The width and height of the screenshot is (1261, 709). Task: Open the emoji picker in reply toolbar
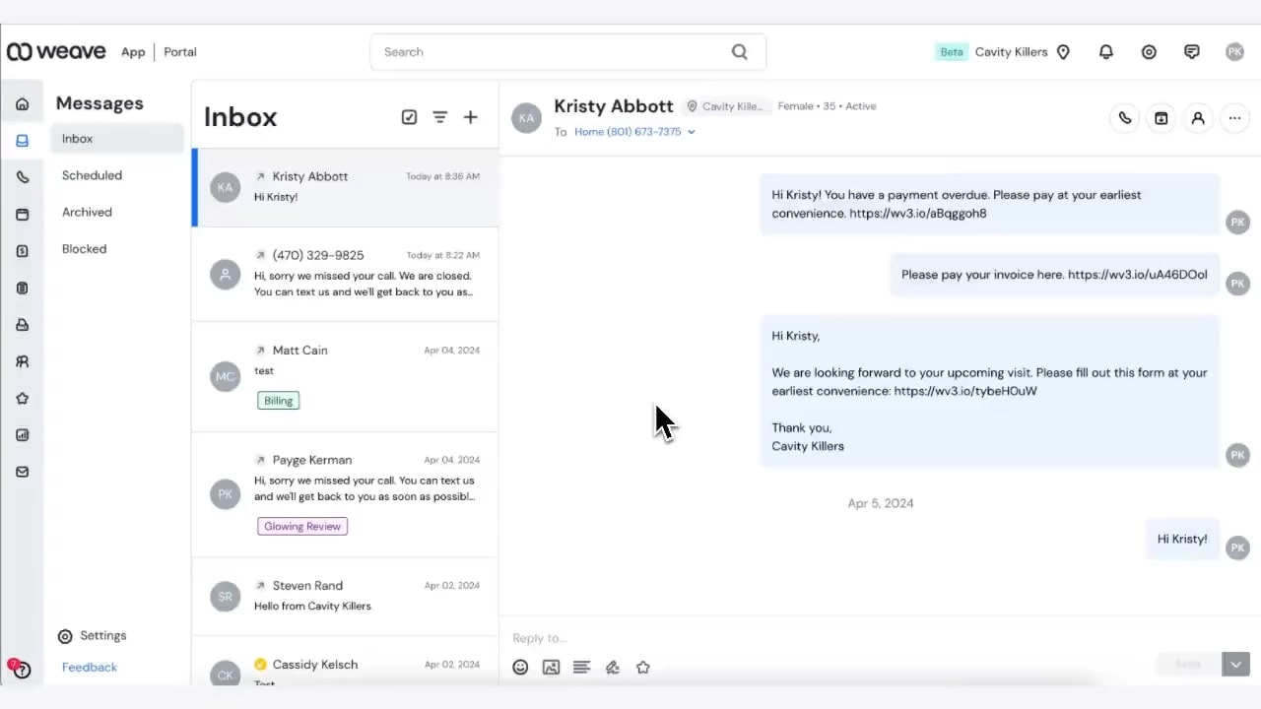520,667
